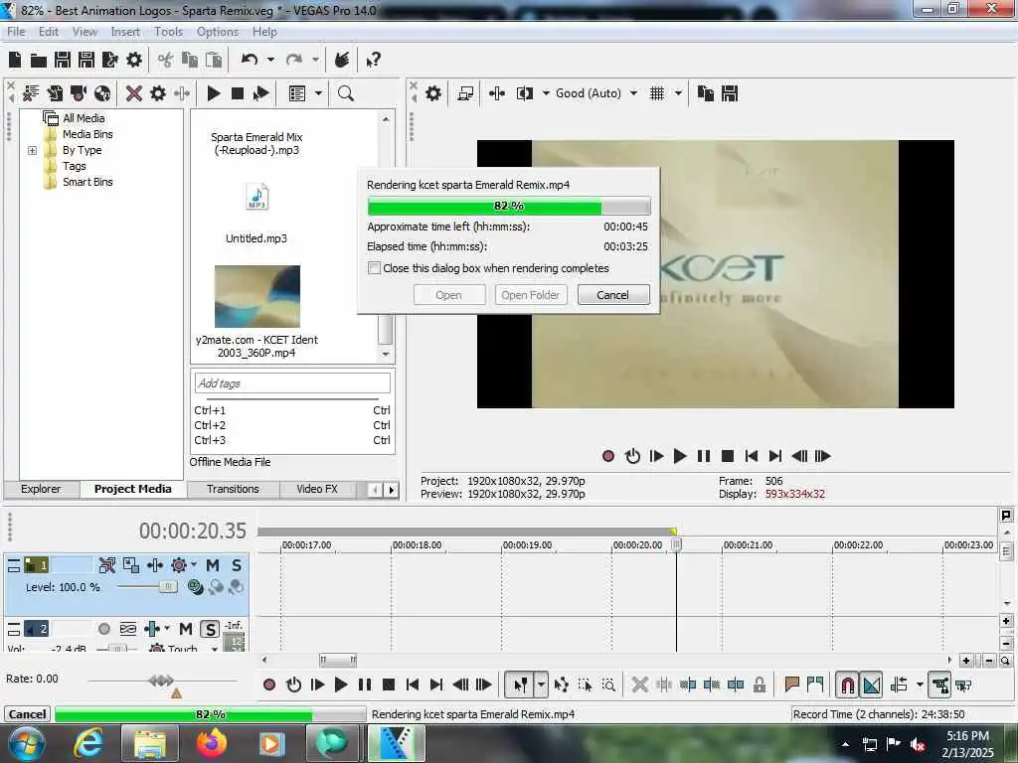Open the Touch automation mode dropdown
1018x763 pixels.
[215, 648]
